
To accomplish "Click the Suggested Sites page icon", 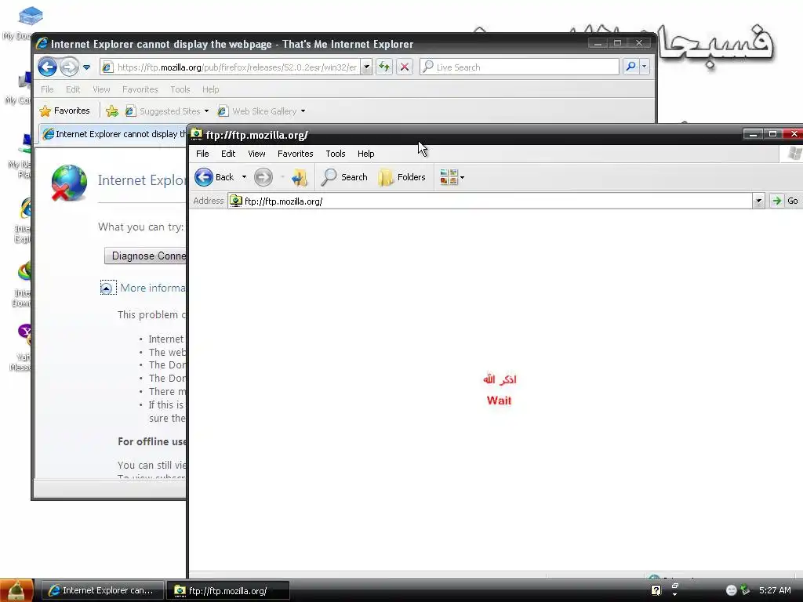I will [131, 111].
